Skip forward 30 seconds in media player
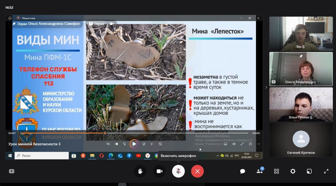This screenshot has height=186, width=336. 144,144
